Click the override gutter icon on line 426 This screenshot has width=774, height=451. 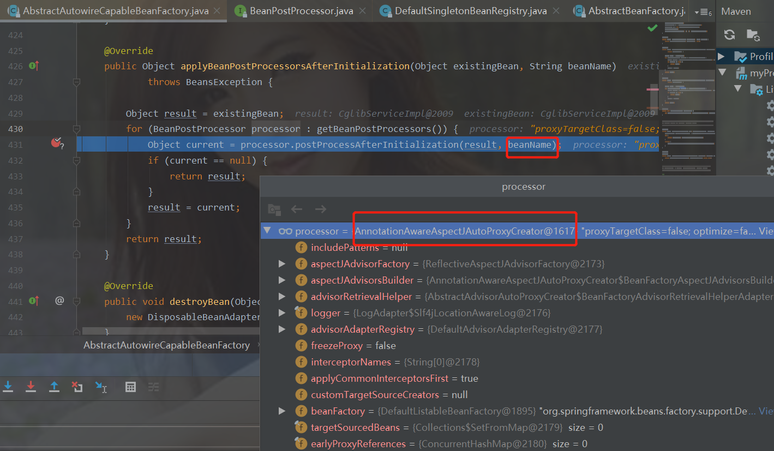tap(33, 66)
